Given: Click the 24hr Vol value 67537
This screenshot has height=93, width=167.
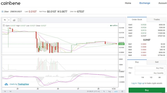Looking at the screenshot, I should (x=81, y=12).
